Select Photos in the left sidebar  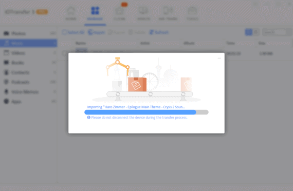(x=28, y=33)
